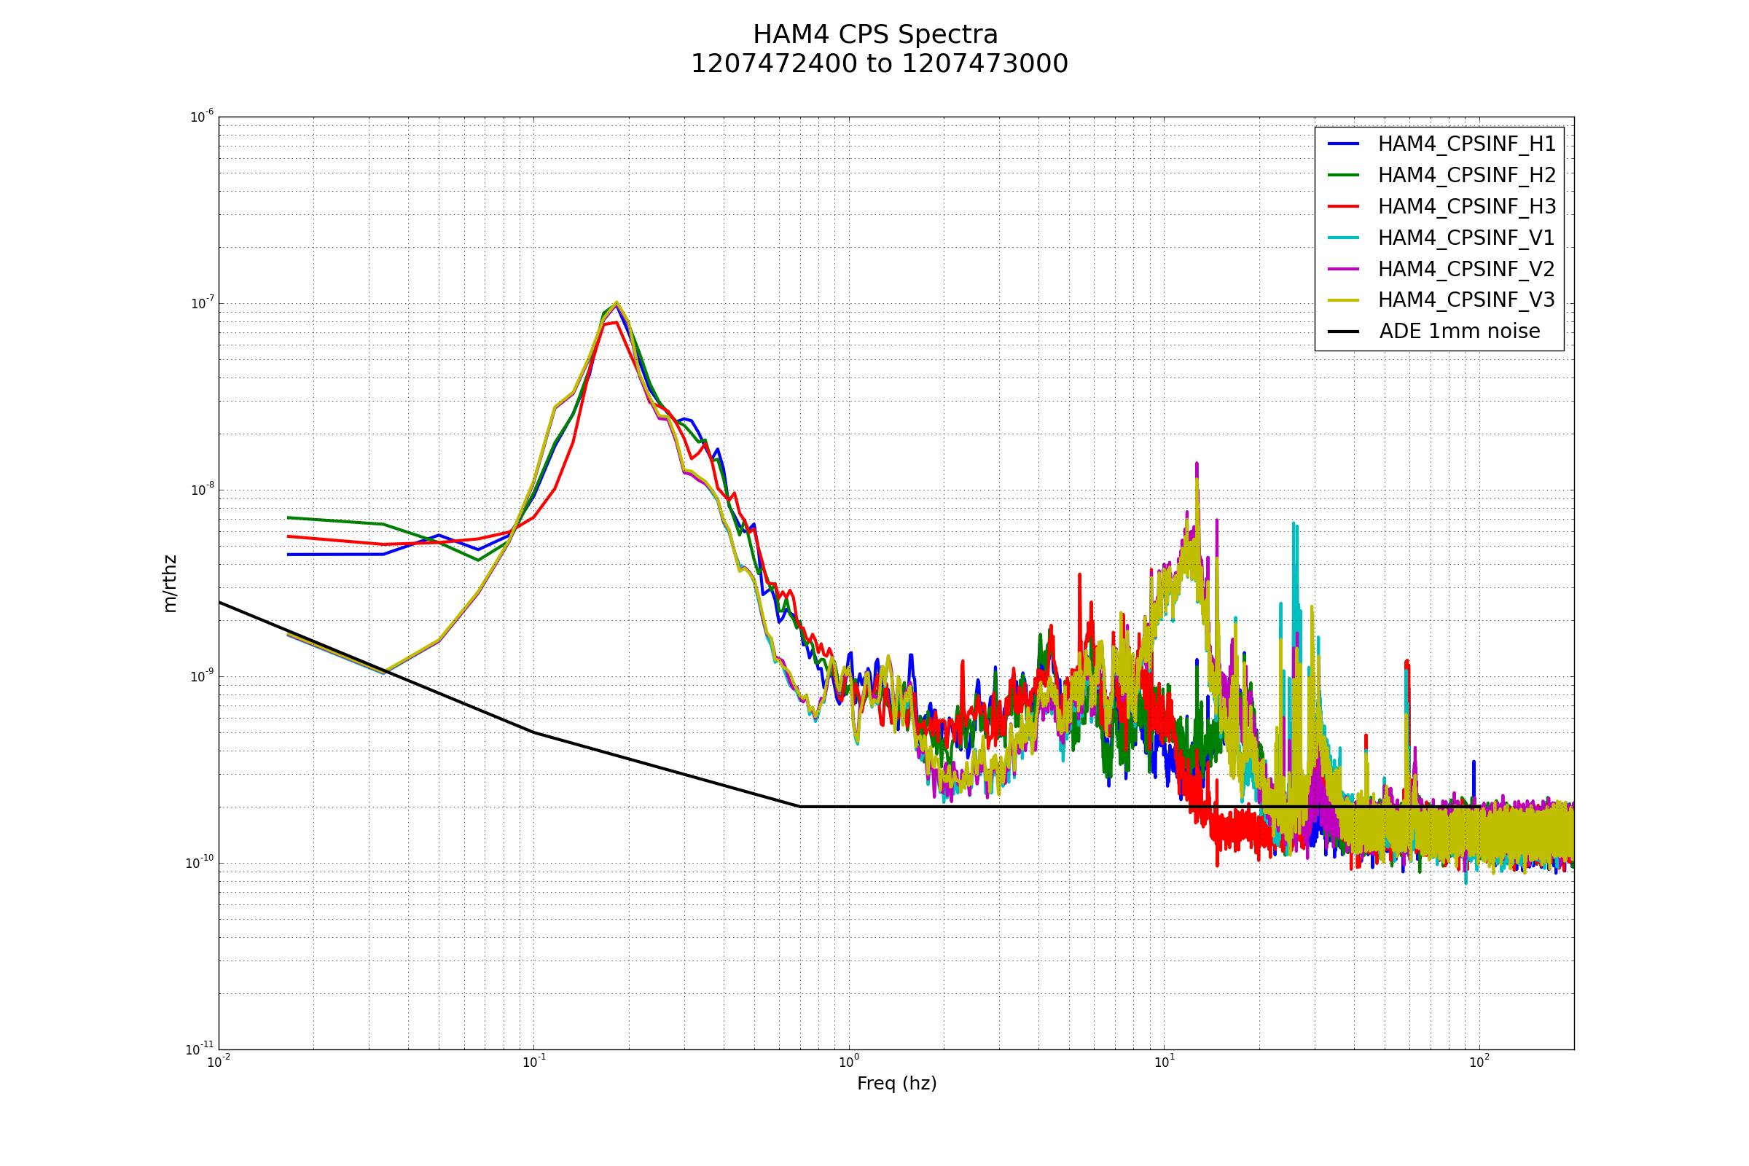Click the 10^2 x-axis tick label
1749x1166 pixels.
click(1479, 1062)
